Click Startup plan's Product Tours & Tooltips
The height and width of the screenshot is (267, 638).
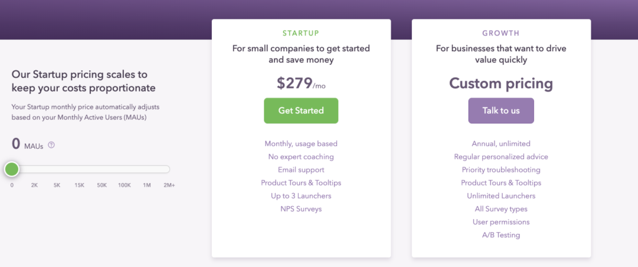pyautogui.click(x=301, y=183)
